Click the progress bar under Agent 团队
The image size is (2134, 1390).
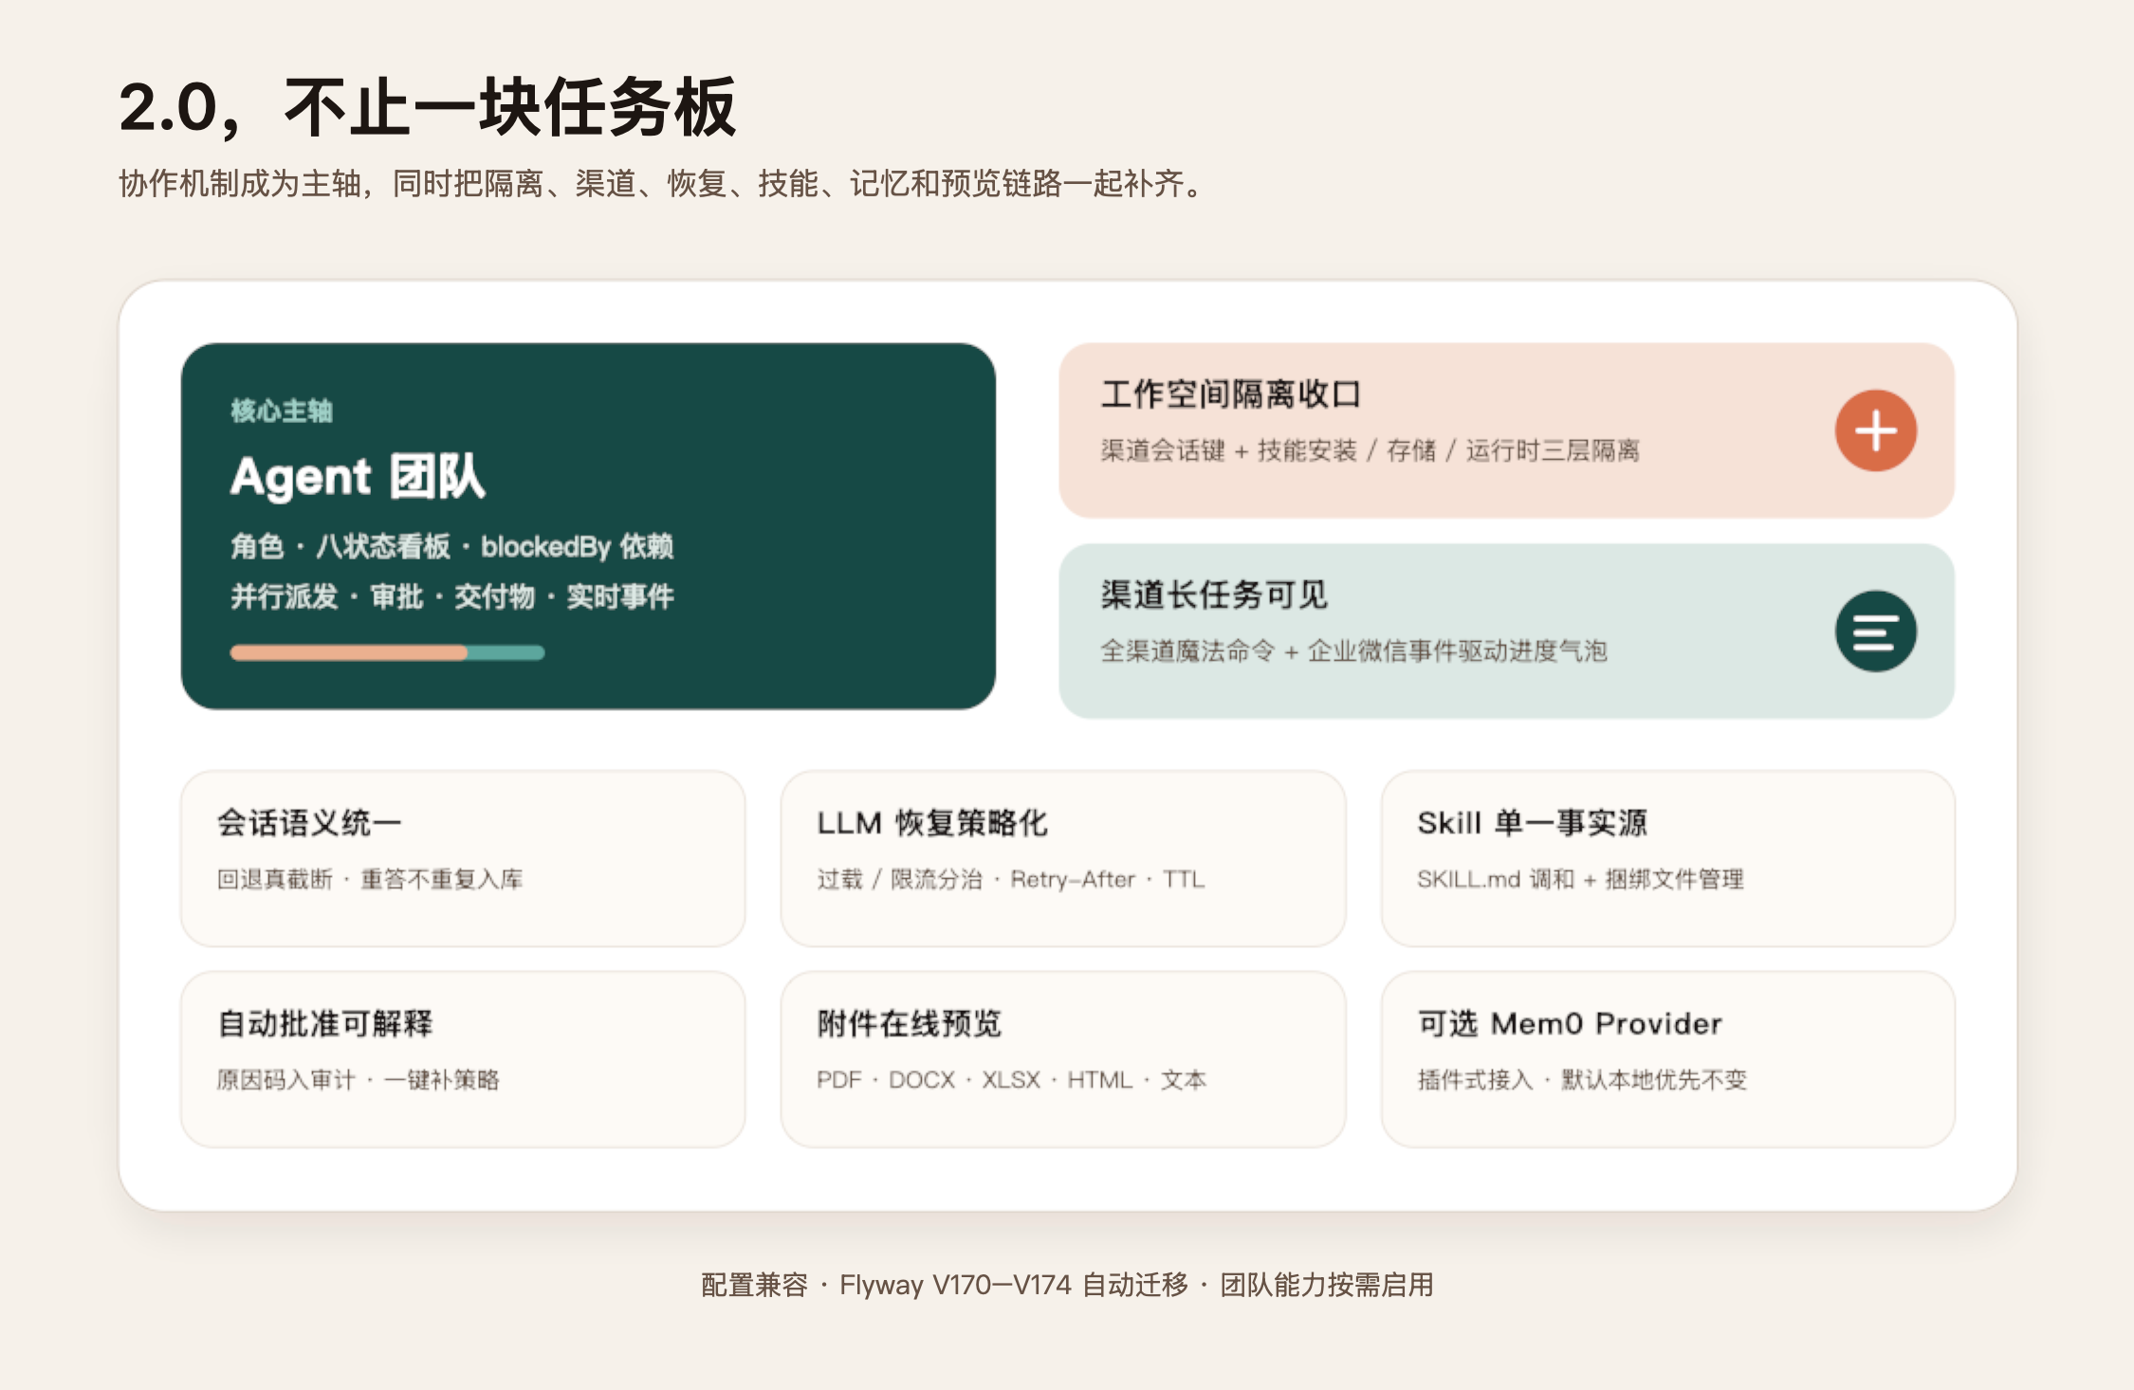point(387,652)
